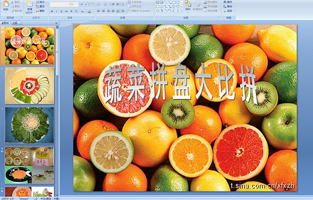313x200 pixels.
Task: Select the straight Line shape in gallery
Action: point(165,2)
